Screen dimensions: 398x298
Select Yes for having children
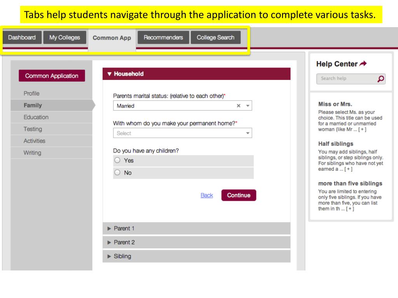coord(117,160)
